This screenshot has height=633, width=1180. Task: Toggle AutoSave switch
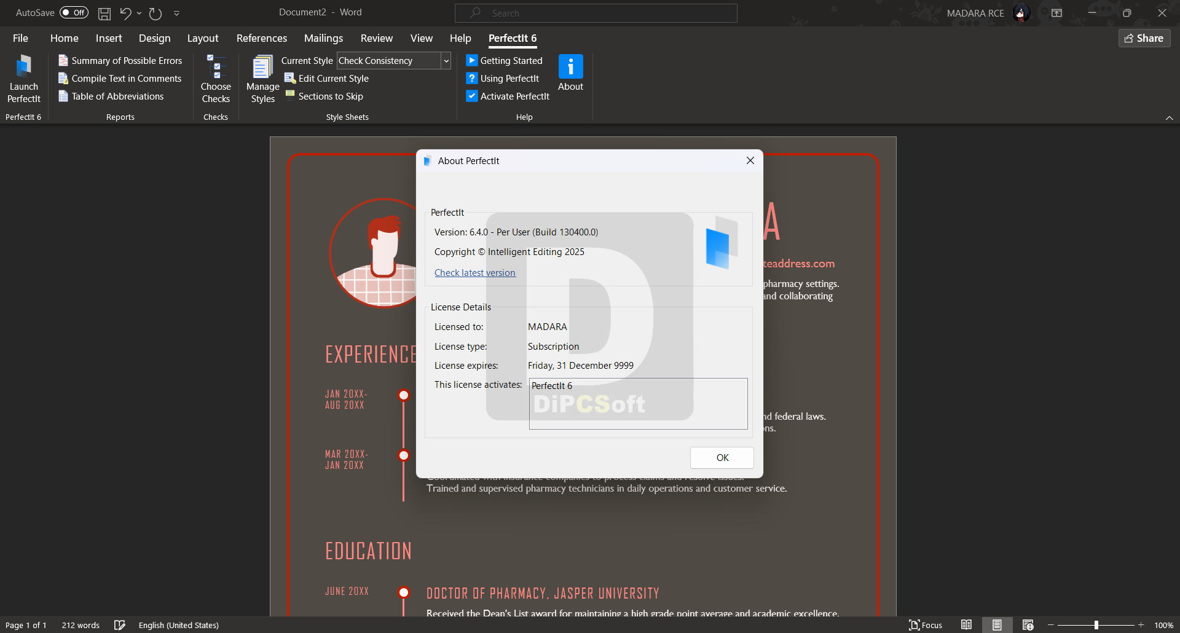coord(74,13)
